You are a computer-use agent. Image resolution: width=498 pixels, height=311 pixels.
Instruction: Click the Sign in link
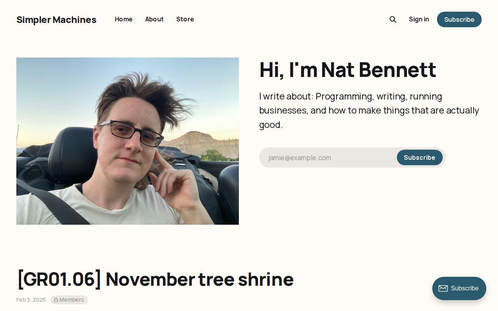419,19
